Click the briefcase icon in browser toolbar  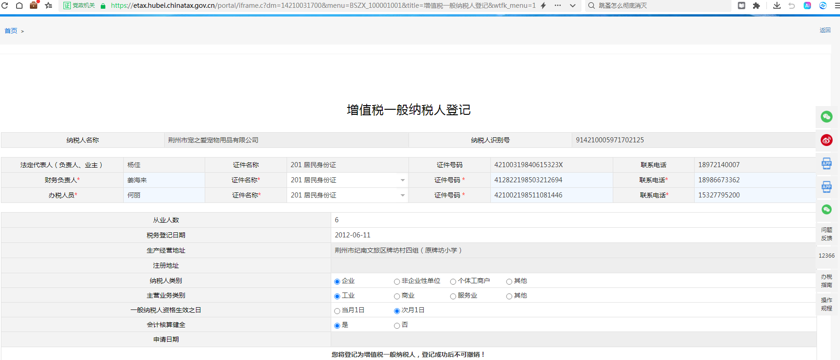(34, 6)
